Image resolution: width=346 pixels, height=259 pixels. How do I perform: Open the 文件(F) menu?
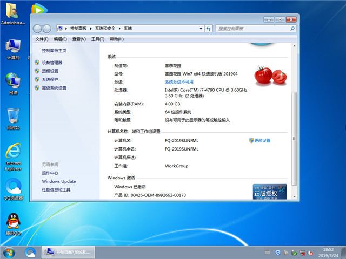point(42,39)
